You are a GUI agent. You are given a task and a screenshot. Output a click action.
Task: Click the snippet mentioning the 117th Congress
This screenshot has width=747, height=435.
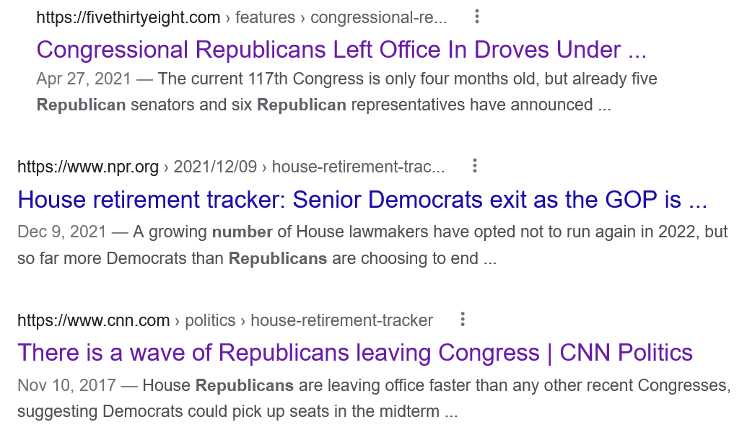pyautogui.click(x=347, y=92)
